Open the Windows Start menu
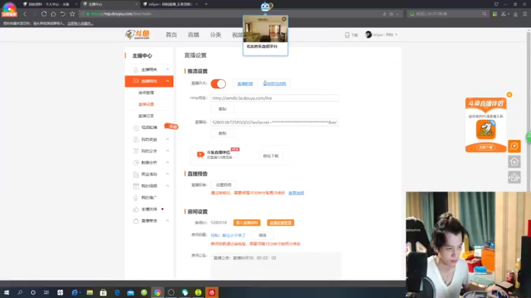The image size is (531, 298). (7, 292)
